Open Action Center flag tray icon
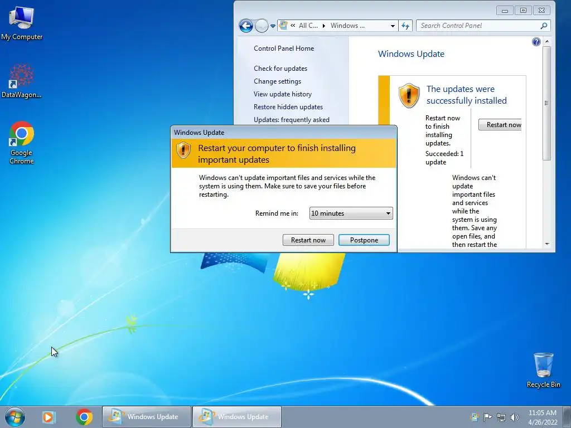 [487, 417]
